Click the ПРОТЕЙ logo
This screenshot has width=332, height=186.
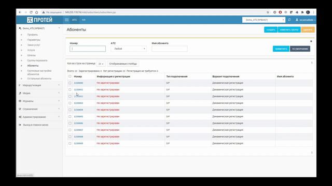39,20
